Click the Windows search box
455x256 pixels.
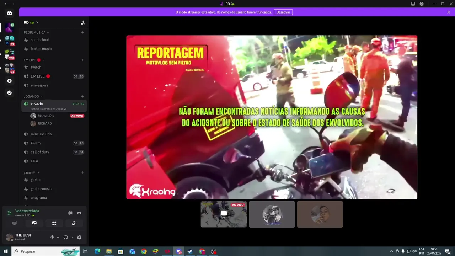(x=45, y=251)
